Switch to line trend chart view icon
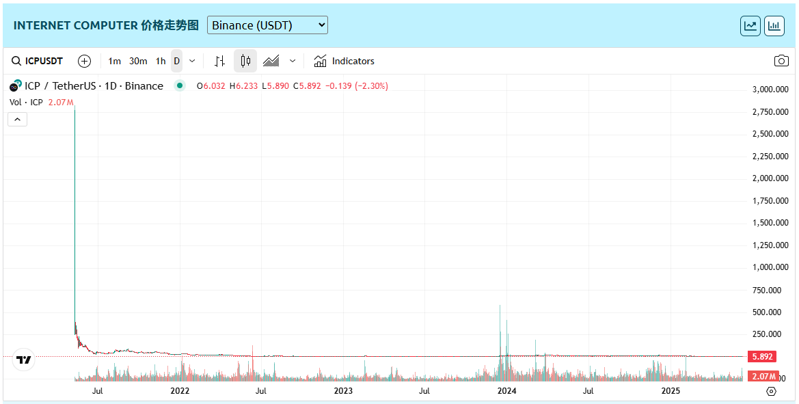The height and width of the screenshot is (404, 799). pyautogui.click(x=750, y=26)
